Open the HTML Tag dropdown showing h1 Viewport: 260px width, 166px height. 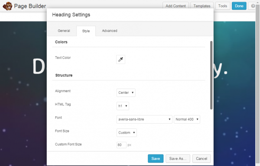[x=123, y=106]
